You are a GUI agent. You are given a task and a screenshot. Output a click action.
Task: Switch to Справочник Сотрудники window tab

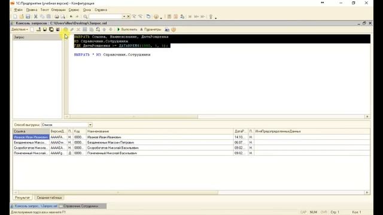point(83,206)
